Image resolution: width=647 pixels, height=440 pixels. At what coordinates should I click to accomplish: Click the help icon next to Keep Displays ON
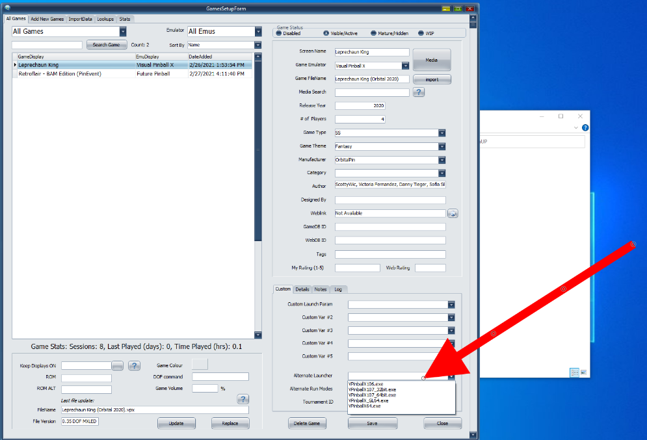tap(134, 366)
